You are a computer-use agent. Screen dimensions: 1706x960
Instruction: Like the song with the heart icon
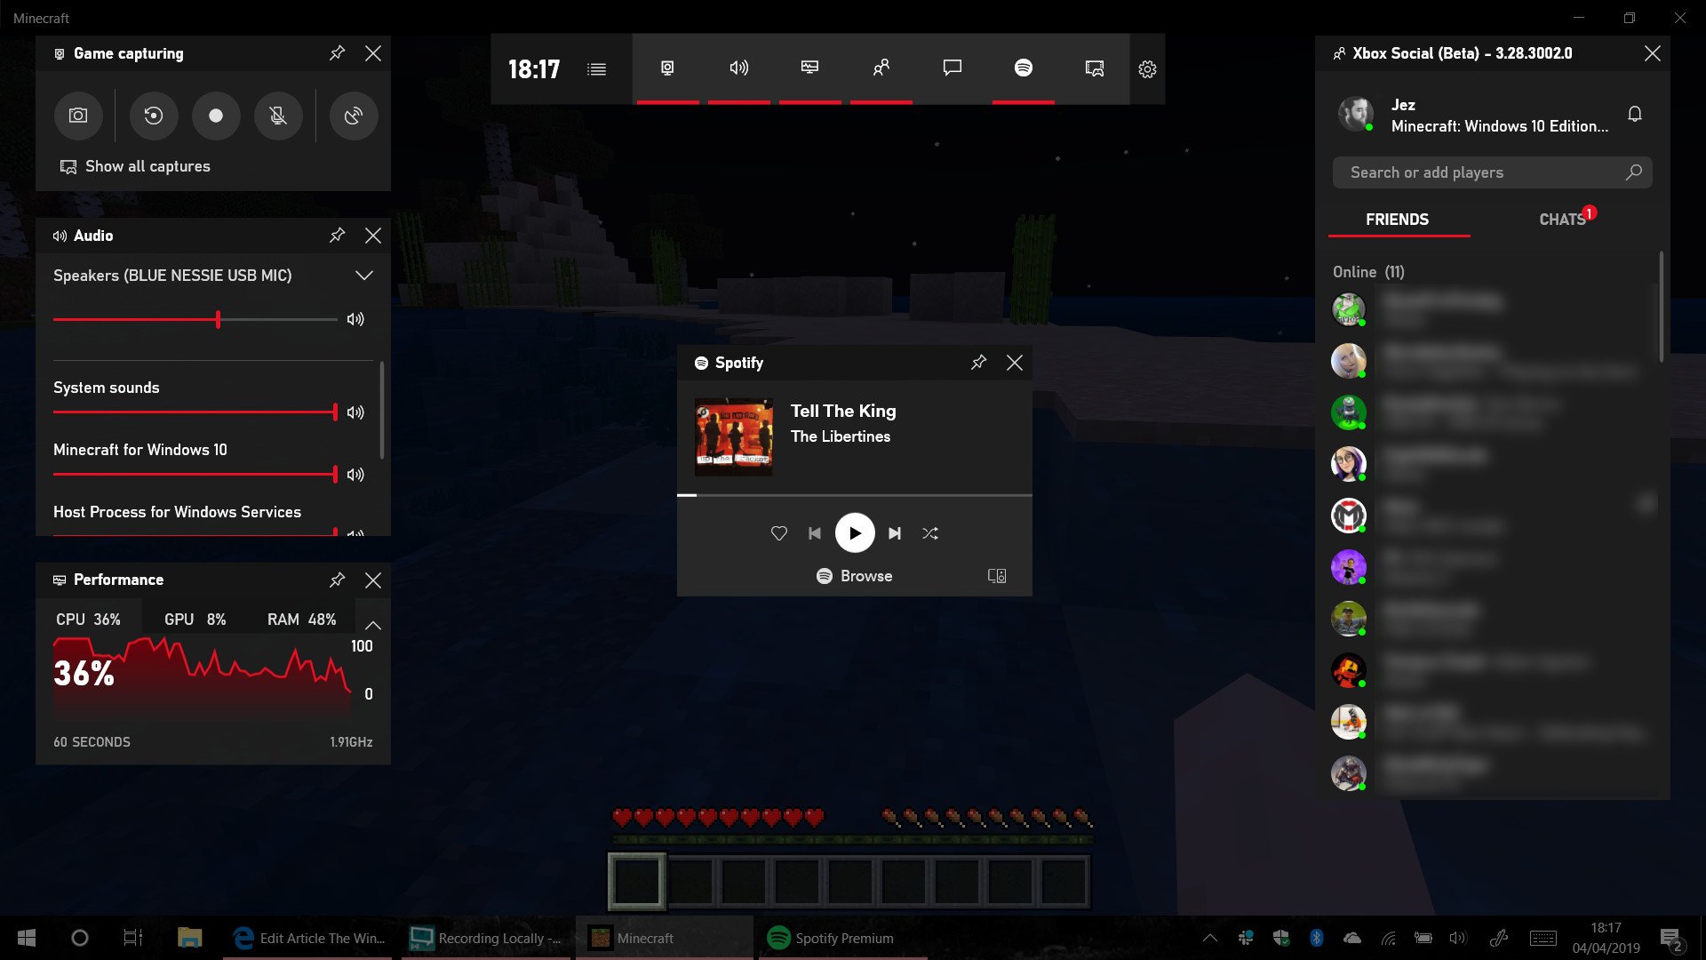coord(779,533)
